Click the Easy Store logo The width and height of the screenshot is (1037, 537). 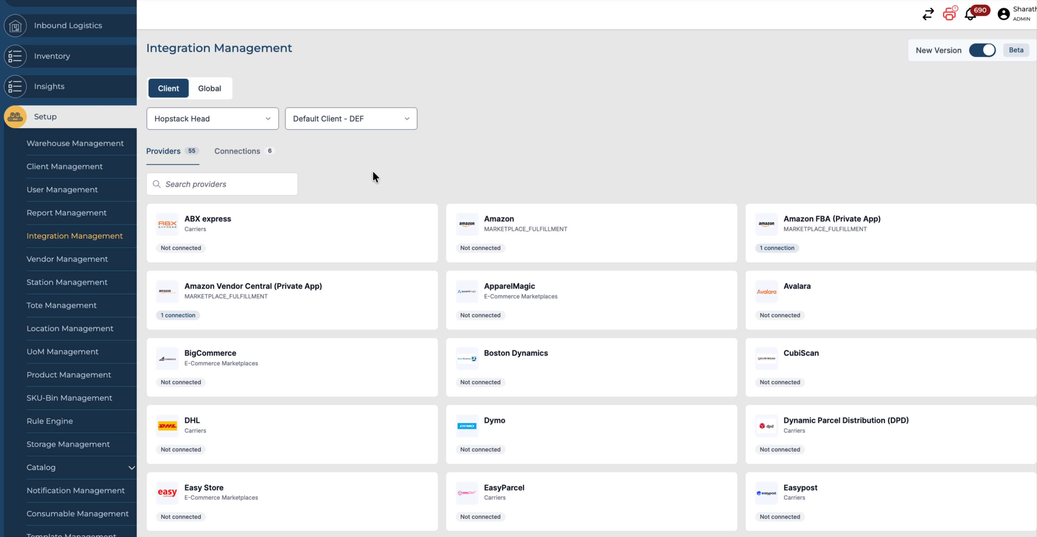click(167, 493)
